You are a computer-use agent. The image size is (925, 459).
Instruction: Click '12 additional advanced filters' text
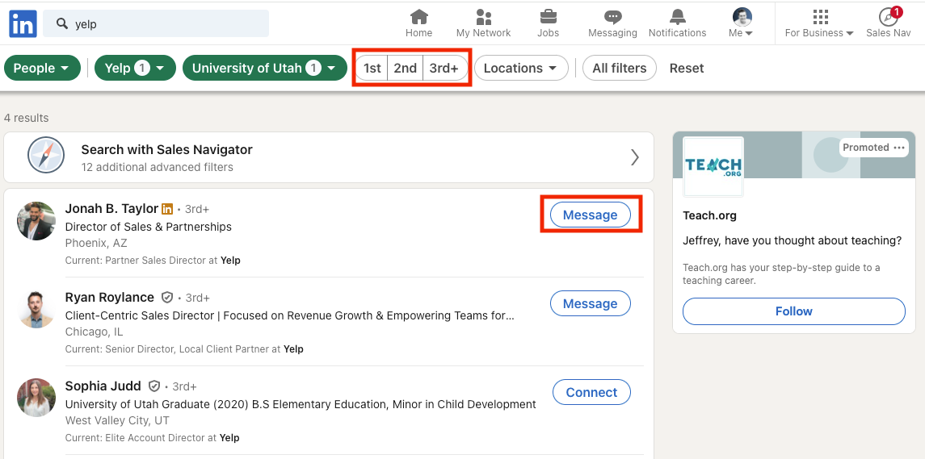pyautogui.click(x=157, y=167)
